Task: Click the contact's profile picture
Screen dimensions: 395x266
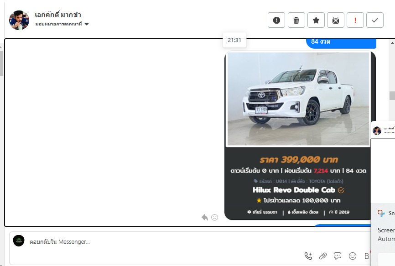Action: pyautogui.click(x=19, y=20)
